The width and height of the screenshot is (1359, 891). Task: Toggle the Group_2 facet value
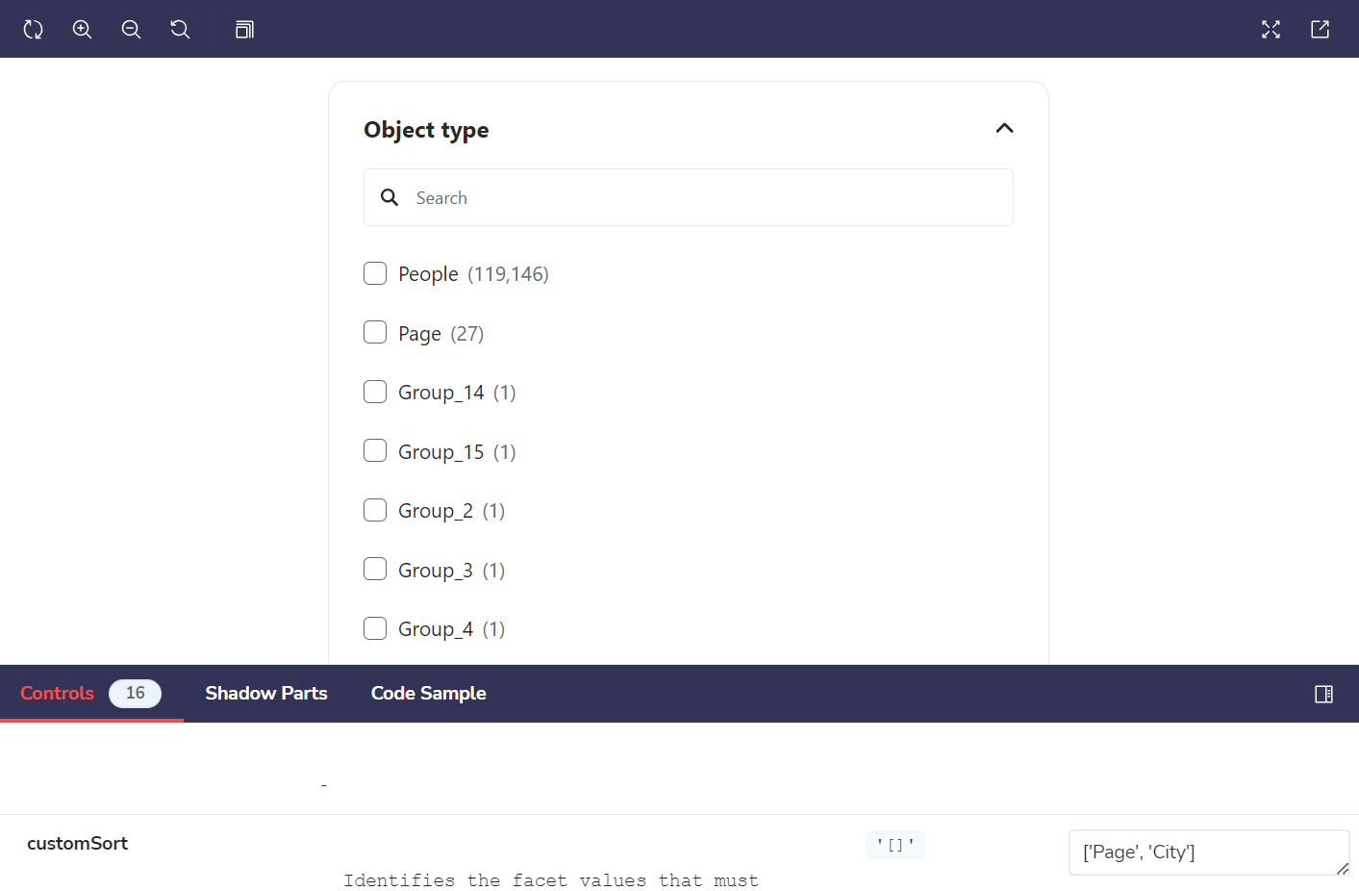click(375, 509)
